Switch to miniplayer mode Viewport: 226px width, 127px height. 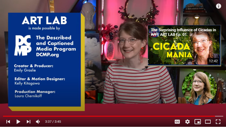point(198,122)
